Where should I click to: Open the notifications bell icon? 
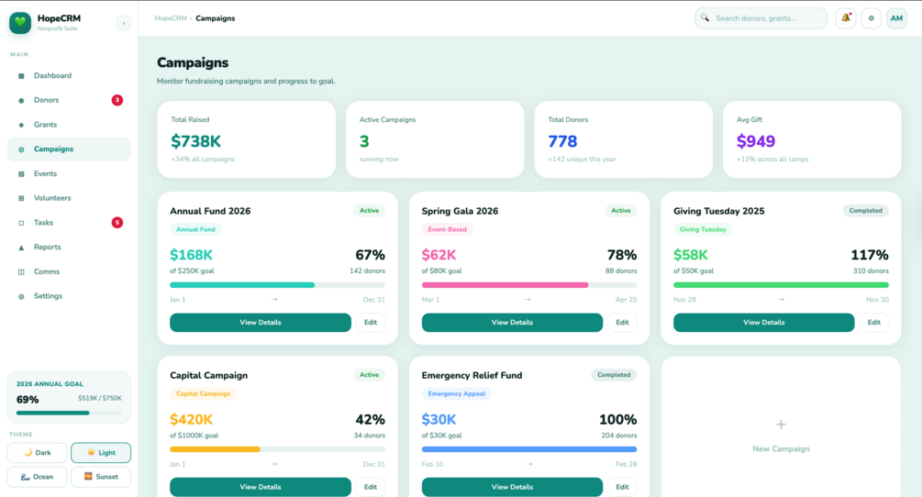[x=846, y=18]
